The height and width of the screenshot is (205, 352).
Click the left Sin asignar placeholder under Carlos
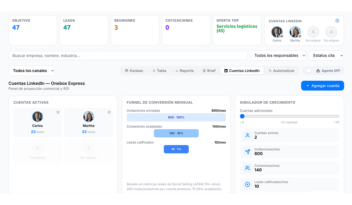[x=38, y=151]
